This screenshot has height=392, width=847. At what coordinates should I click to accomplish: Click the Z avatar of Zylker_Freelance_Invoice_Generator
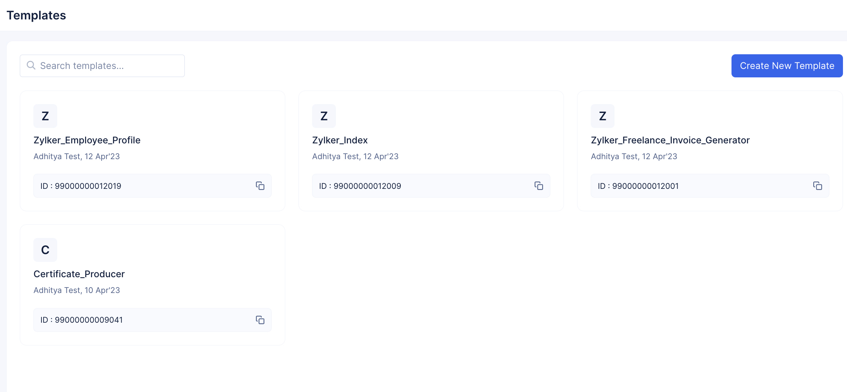(602, 116)
